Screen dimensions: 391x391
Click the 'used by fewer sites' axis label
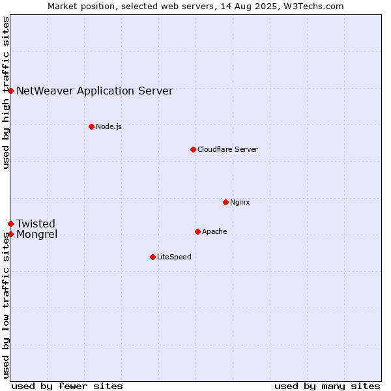click(x=67, y=386)
